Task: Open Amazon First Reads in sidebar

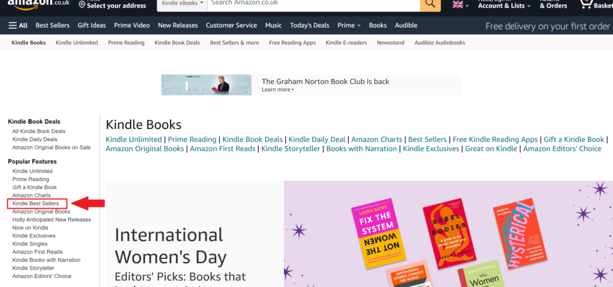Action: point(37,252)
